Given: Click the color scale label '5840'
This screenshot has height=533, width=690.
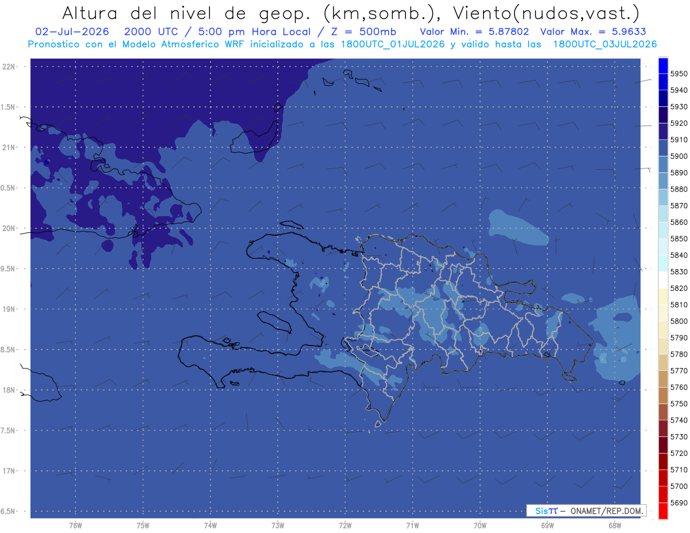Looking at the screenshot, I should pos(678,255).
